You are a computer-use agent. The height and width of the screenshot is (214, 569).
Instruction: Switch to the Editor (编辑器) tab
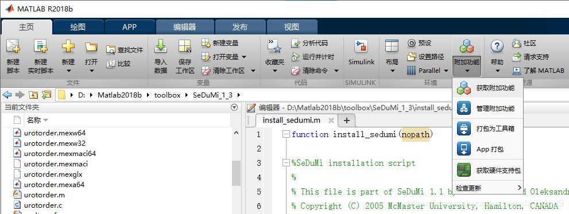pos(185,27)
